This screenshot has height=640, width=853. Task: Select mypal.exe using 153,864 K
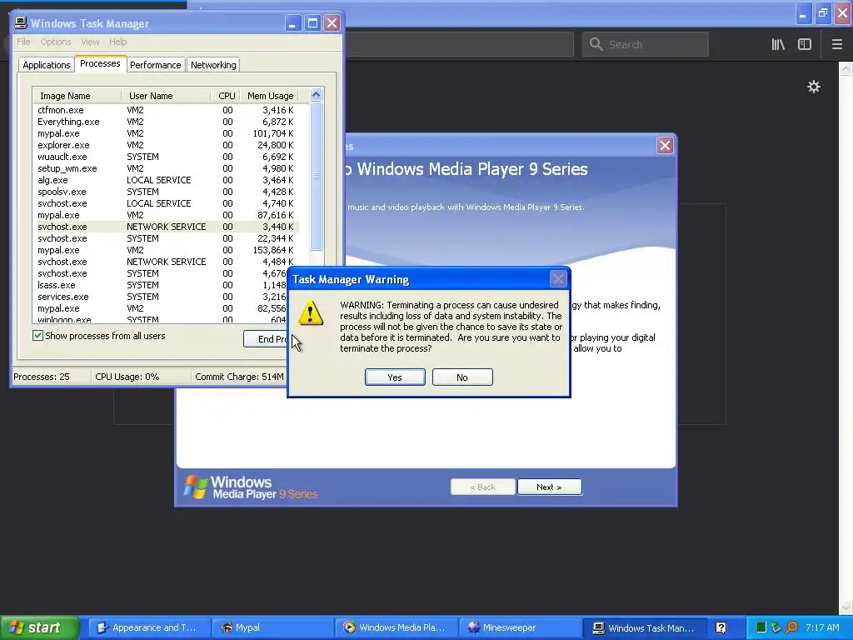click(x=166, y=250)
